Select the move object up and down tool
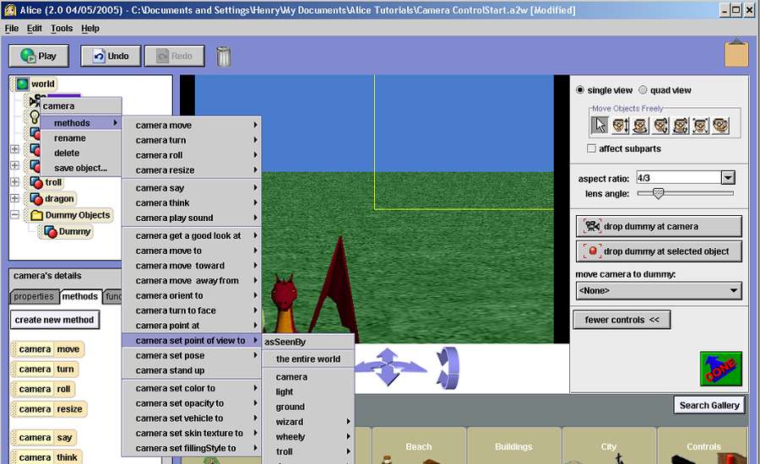760x464 pixels. coord(620,126)
